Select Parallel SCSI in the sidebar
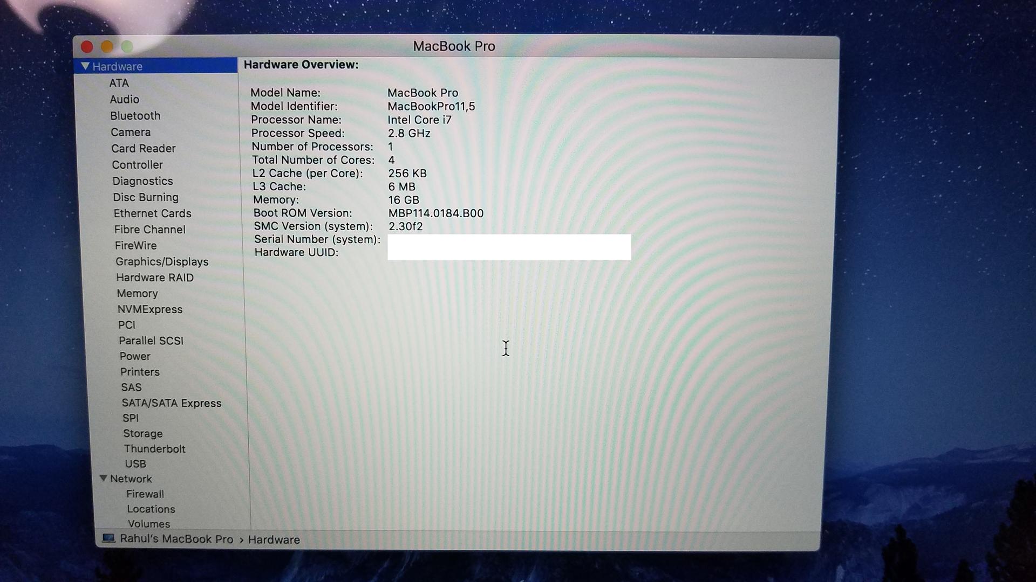Screen dimensions: 1036x582 click(x=151, y=341)
